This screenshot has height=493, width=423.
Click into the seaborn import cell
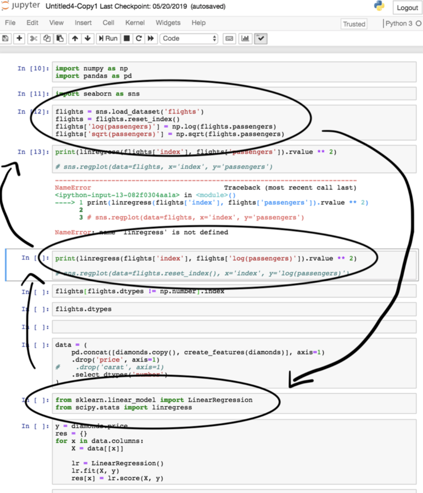(x=234, y=94)
